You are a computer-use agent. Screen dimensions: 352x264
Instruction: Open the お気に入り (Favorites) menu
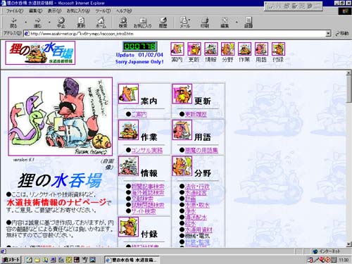78,11
